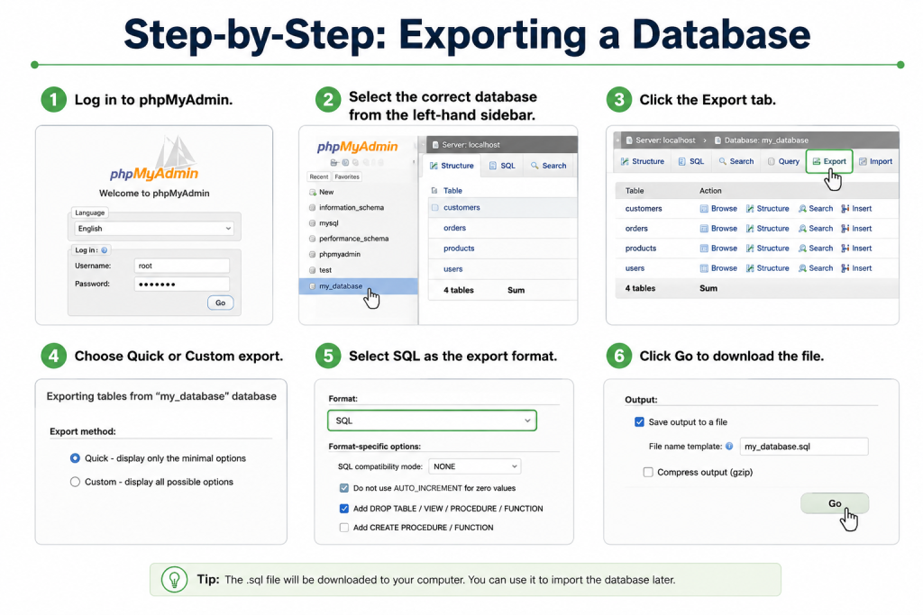This screenshot has width=923, height=615.
Task: Uncheck Save output to a file
Action: tap(639, 421)
